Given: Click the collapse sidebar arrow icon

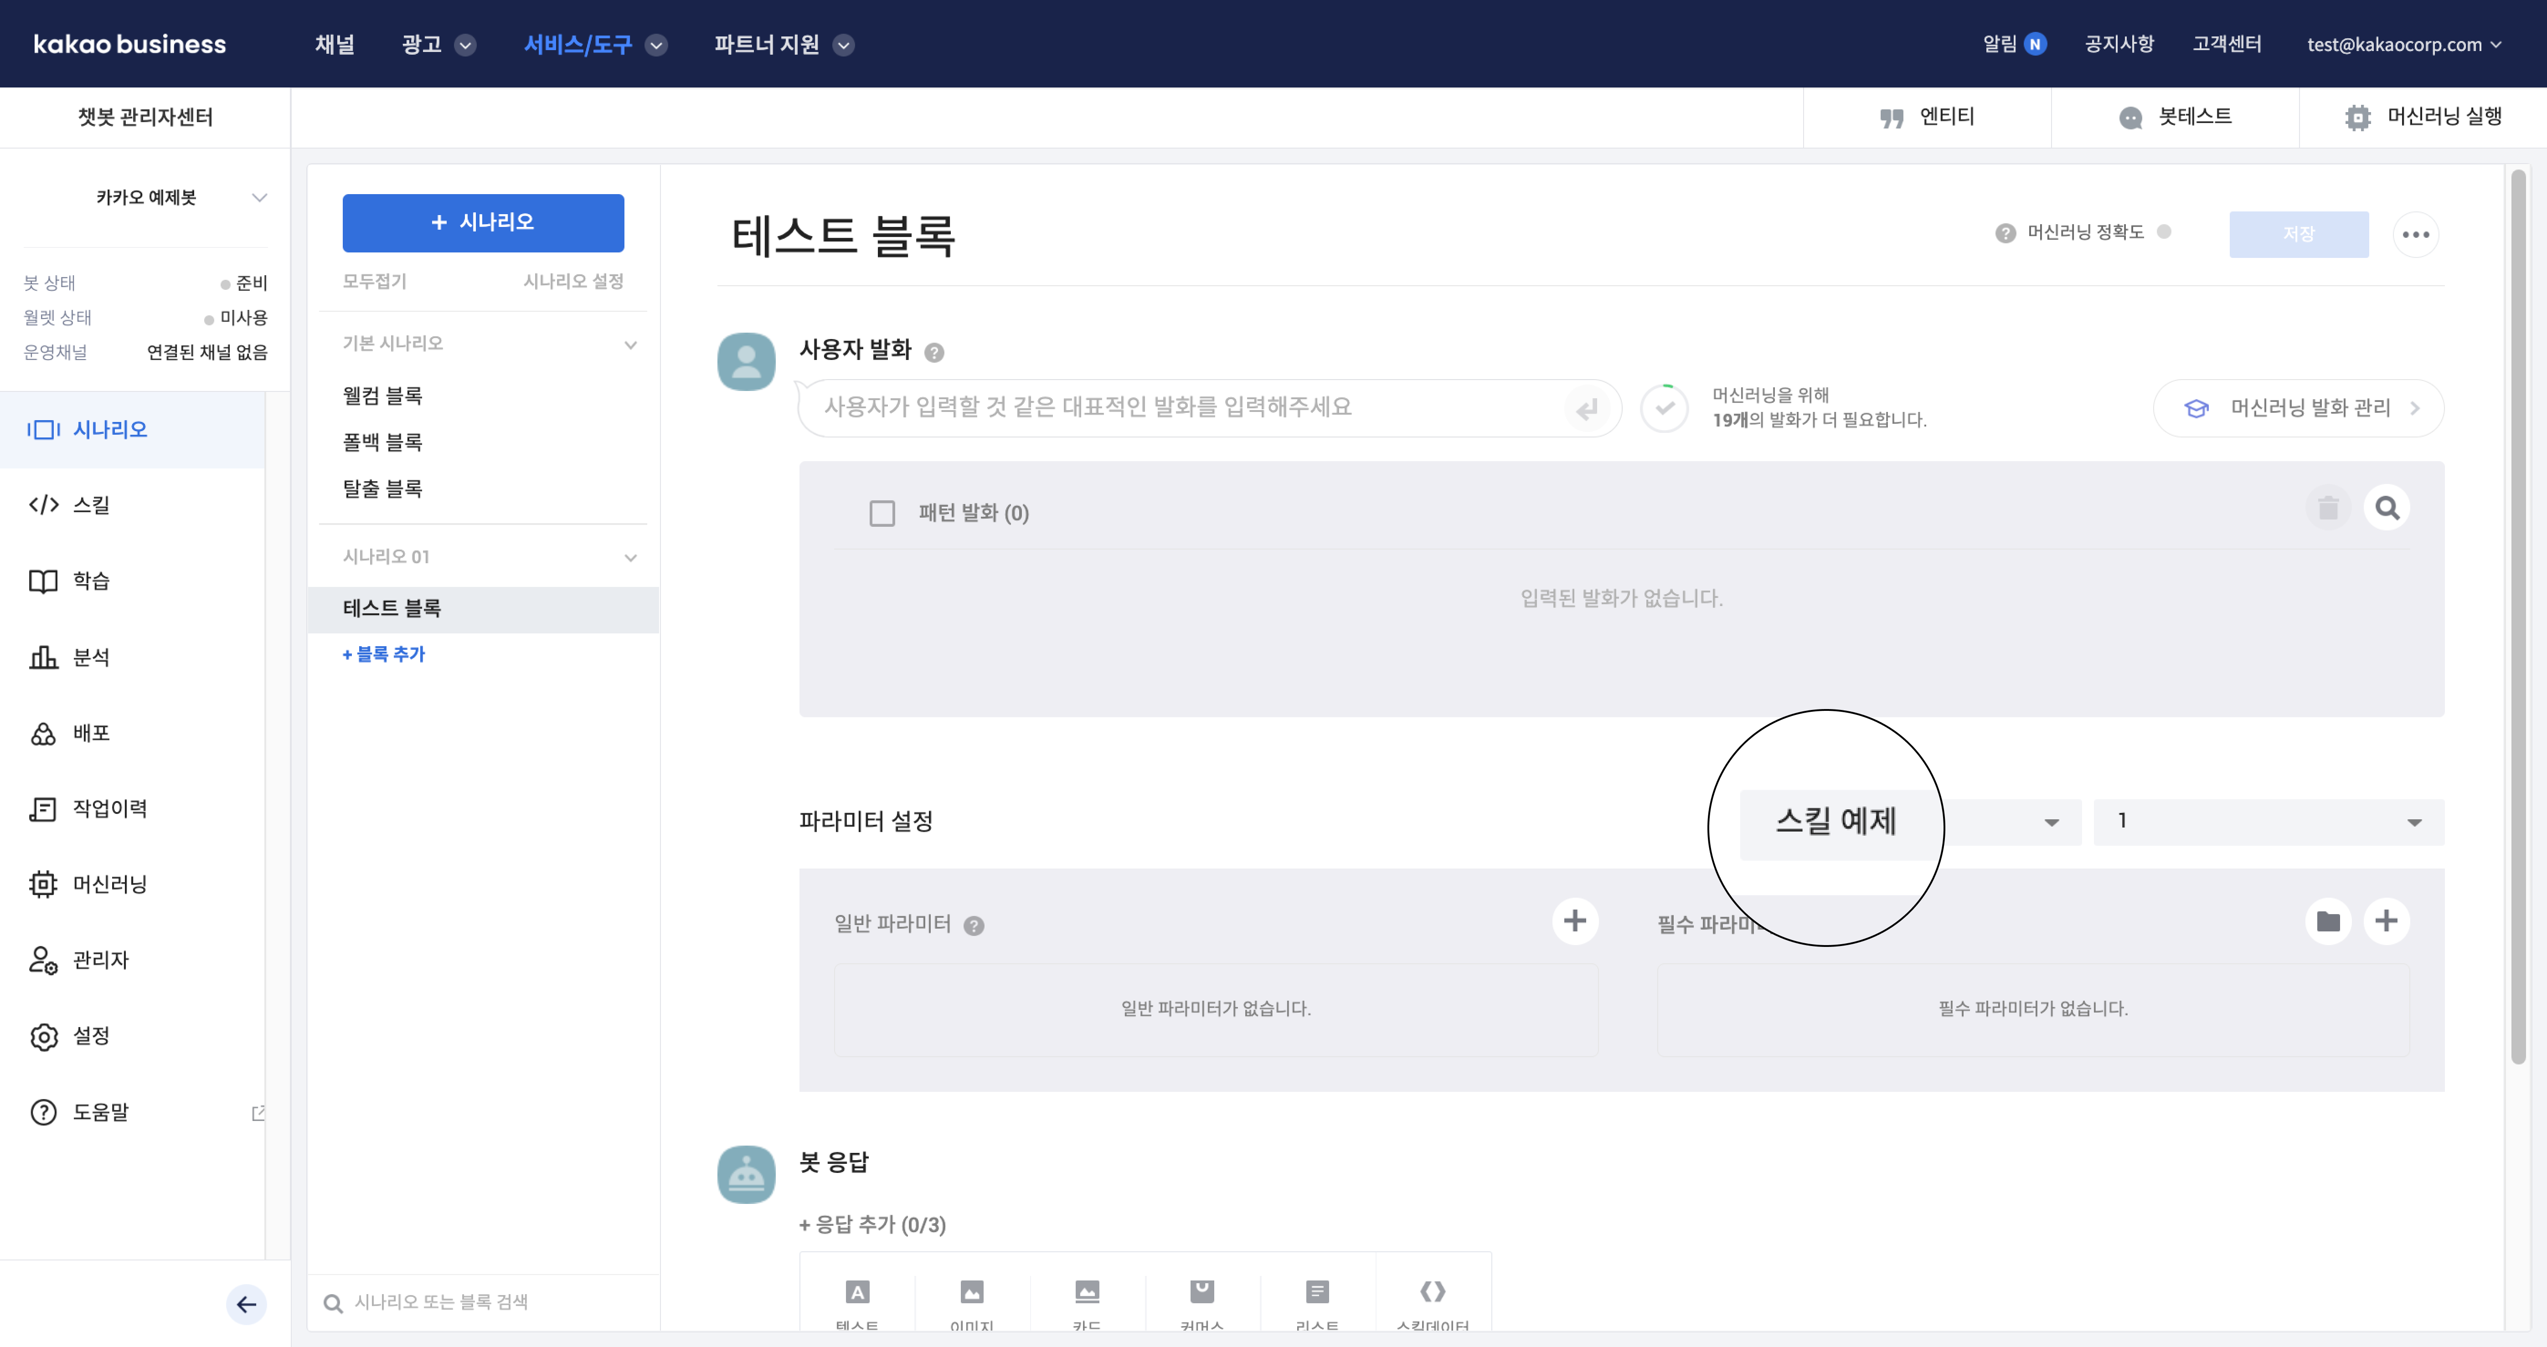Looking at the screenshot, I should click(246, 1305).
